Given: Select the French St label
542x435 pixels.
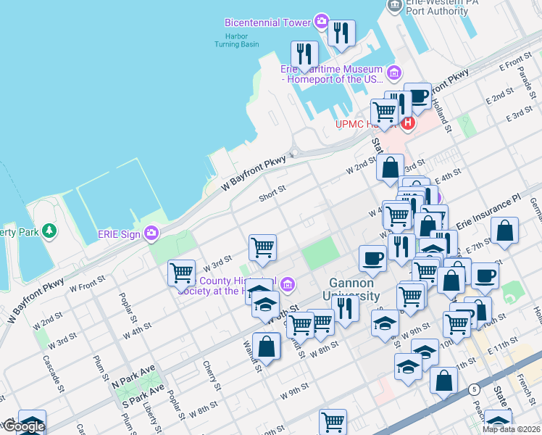Looking at the screenshot, I should coord(526,389).
